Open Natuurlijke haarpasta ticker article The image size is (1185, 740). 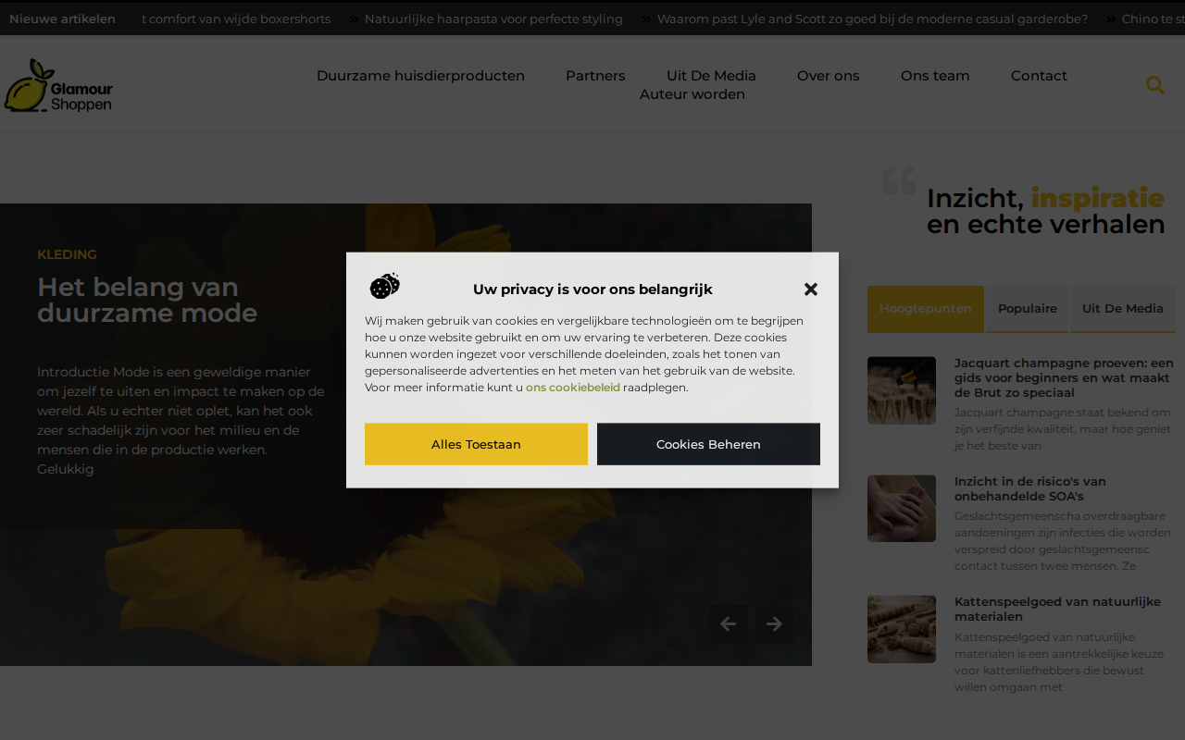(493, 19)
